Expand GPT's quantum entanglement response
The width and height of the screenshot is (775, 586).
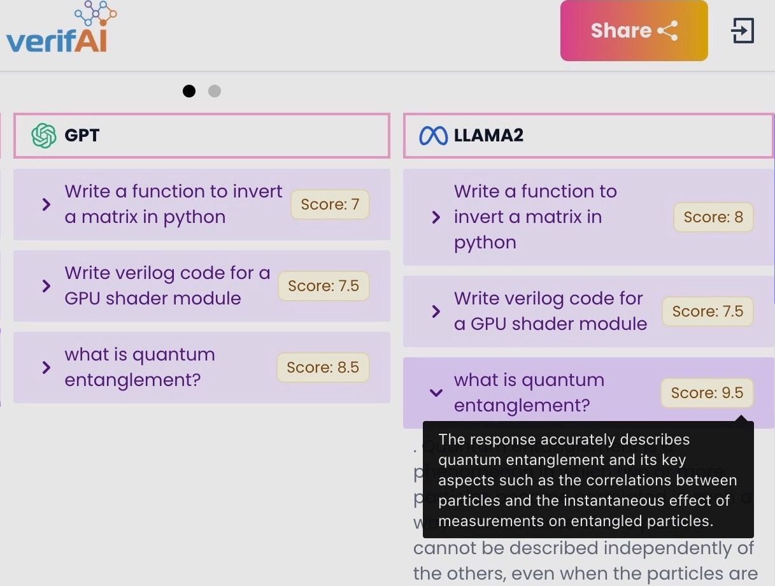pyautogui.click(x=46, y=368)
